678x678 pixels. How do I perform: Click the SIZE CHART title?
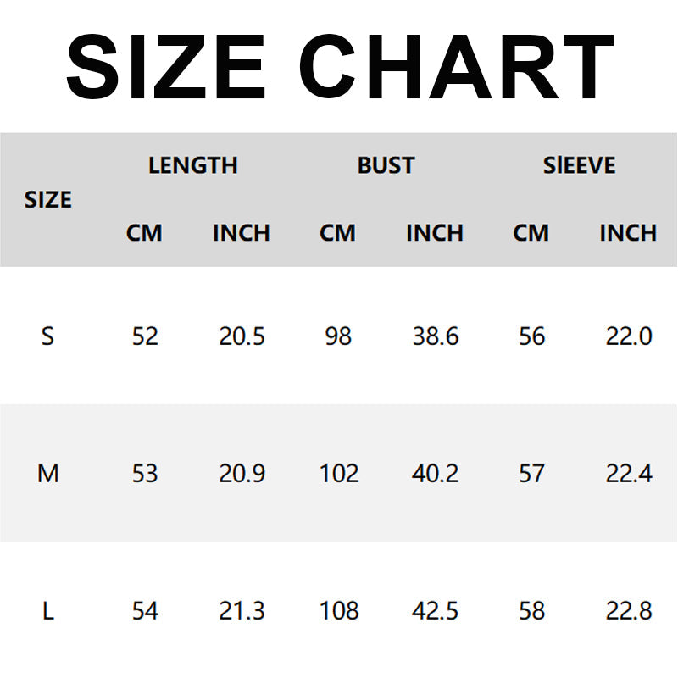[340, 67]
